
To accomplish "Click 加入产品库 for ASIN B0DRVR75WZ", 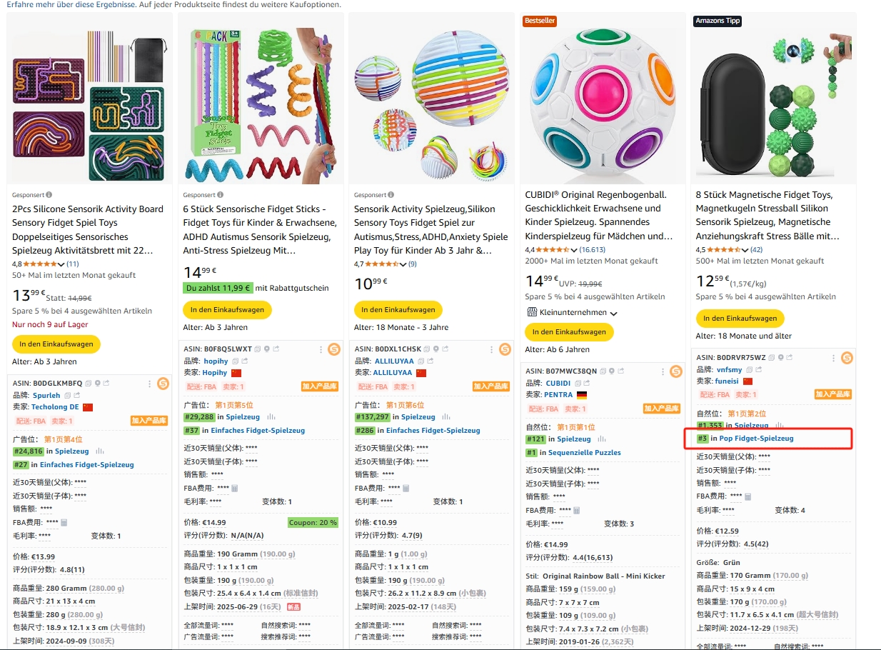I will pos(833,394).
